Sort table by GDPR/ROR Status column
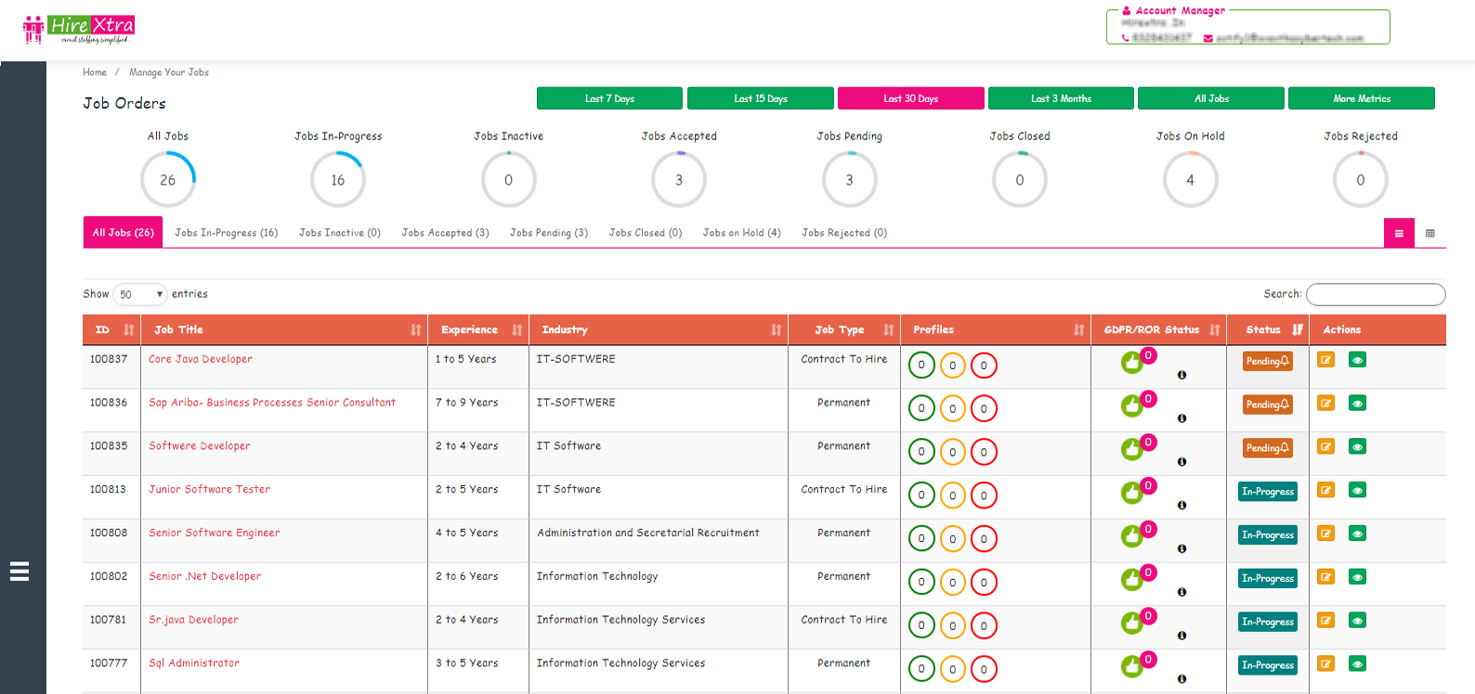The height and width of the screenshot is (694, 1475). (x=1158, y=329)
